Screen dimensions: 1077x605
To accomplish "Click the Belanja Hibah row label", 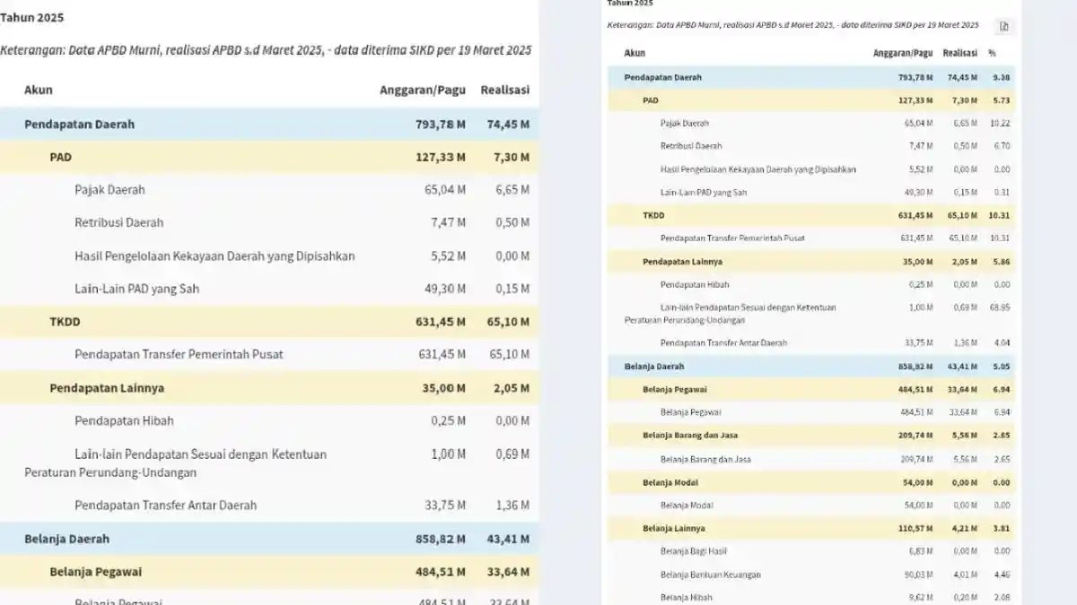I will tap(688, 597).
